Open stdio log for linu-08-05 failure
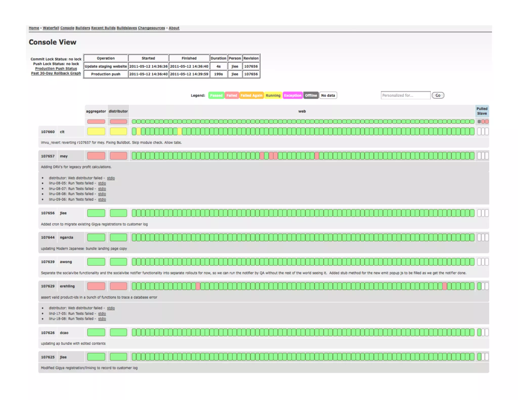The height and width of the screenshot is (400, 518). point(102,183)
